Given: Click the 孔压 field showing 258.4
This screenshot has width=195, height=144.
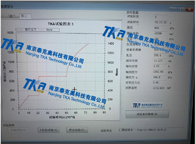Looking at the screenshot, I should pos(160,55).
